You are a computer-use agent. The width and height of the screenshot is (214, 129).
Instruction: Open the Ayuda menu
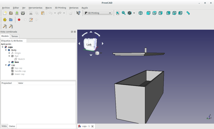[x=85, y=8]
